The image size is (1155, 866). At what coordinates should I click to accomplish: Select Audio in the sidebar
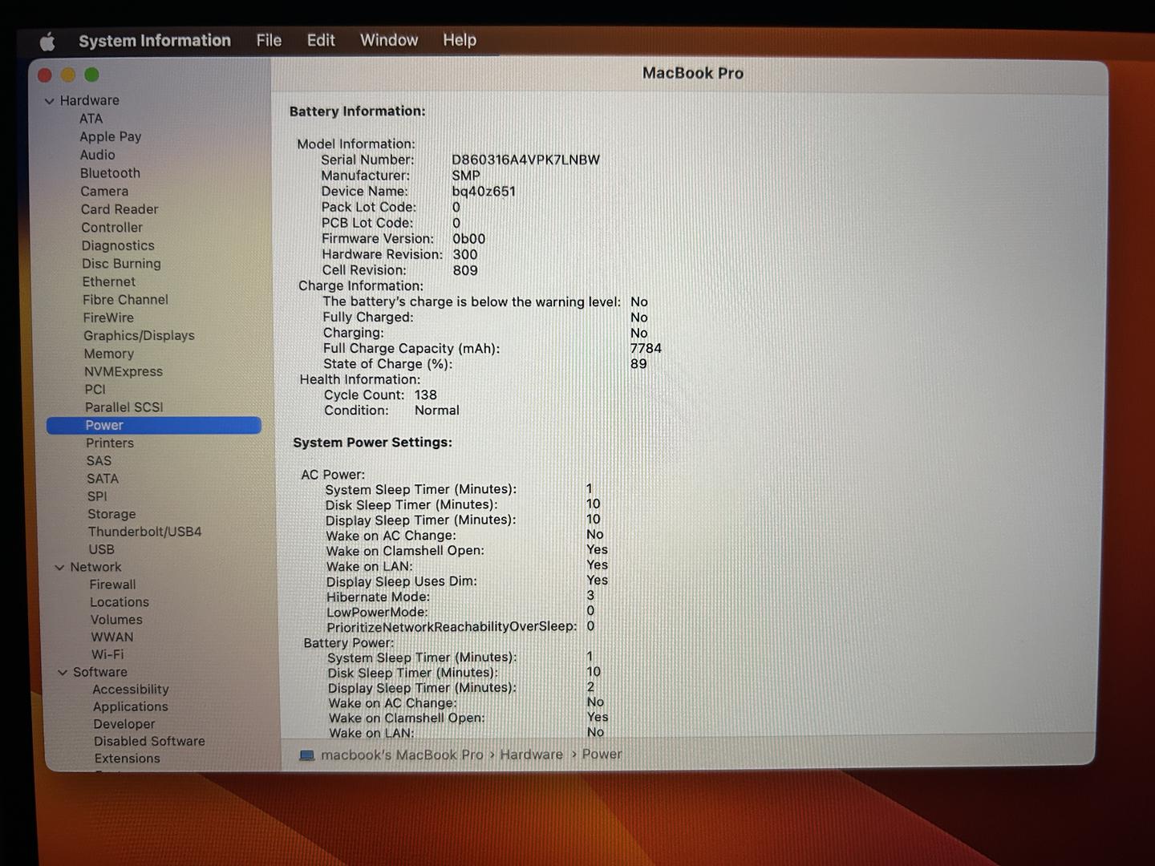pyautogui.click(x=98, y=155)
